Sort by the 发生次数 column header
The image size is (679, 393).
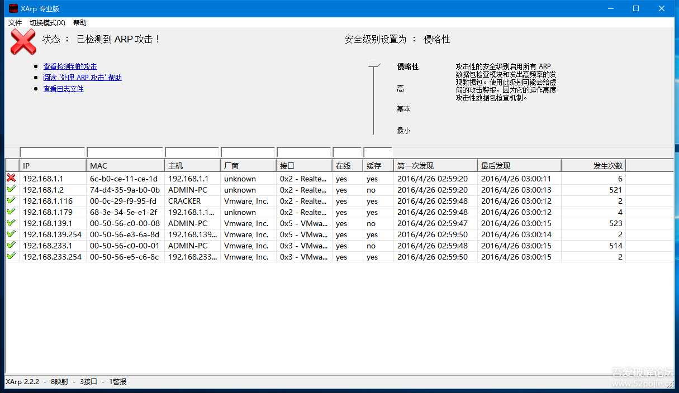click(x=593, y=166)
